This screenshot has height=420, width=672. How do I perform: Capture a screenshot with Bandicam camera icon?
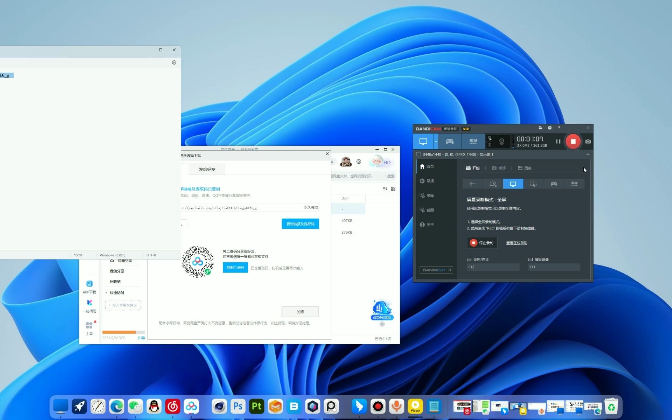coord(588,142)
